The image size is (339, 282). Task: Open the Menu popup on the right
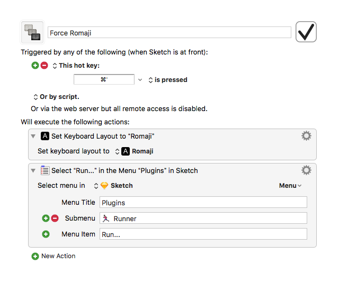click(290, 186)
